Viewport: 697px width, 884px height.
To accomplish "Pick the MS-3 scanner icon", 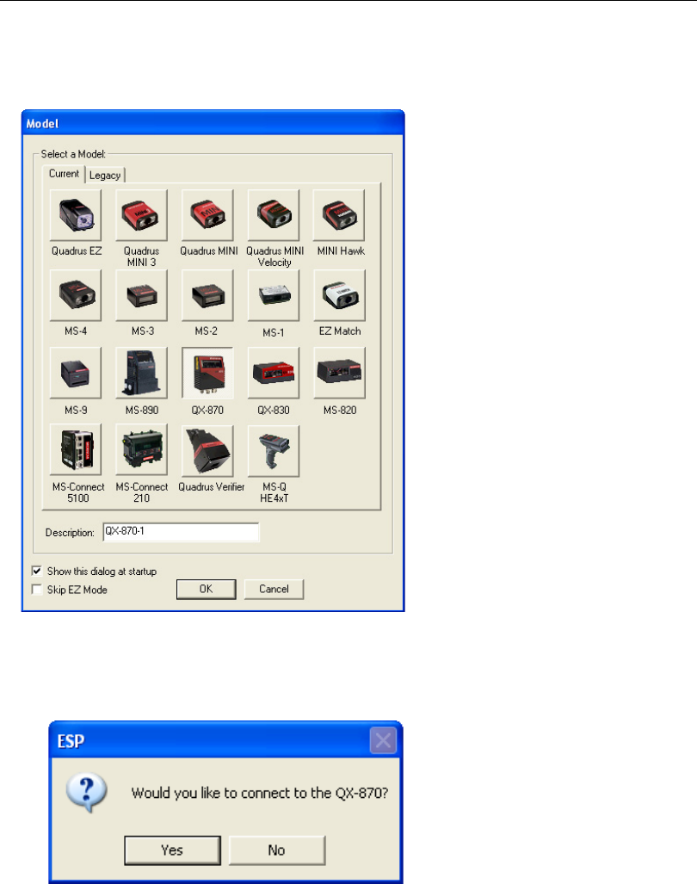I will (x=142, y=295).
